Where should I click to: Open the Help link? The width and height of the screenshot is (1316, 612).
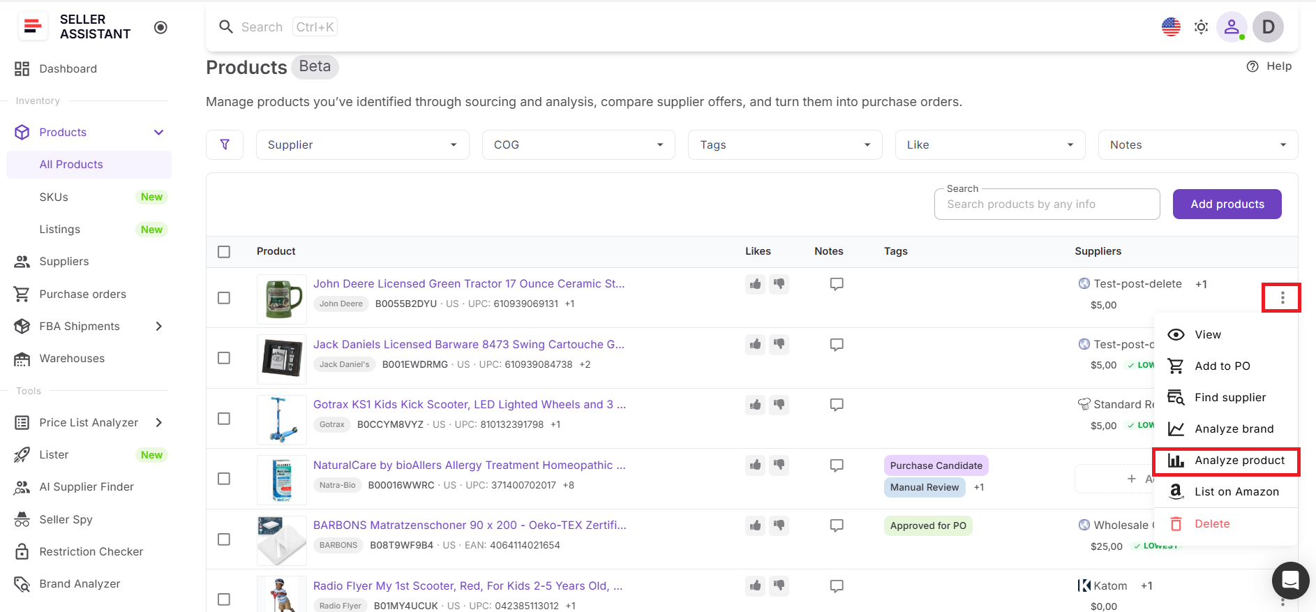1269,66
